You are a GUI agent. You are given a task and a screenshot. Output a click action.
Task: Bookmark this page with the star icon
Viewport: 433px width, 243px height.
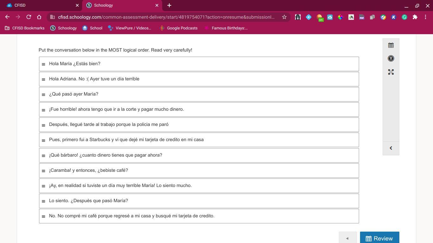point(284,17)
